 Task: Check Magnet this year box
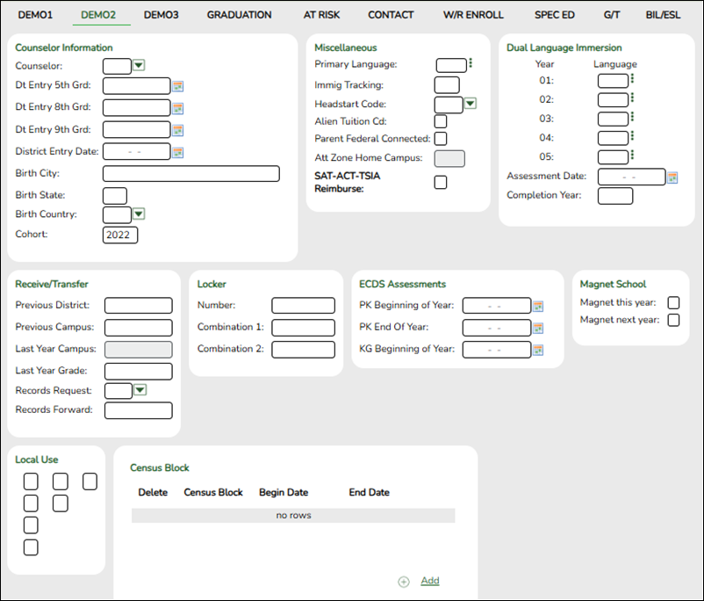click(673, 303)
